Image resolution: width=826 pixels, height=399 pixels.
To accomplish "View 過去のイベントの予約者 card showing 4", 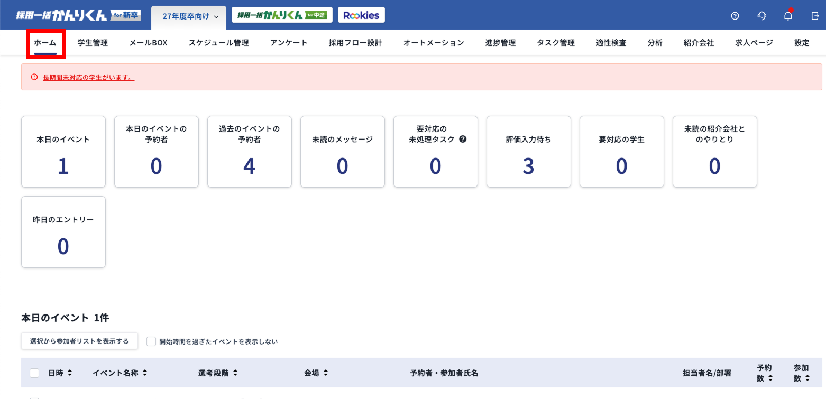I will 249,152.
